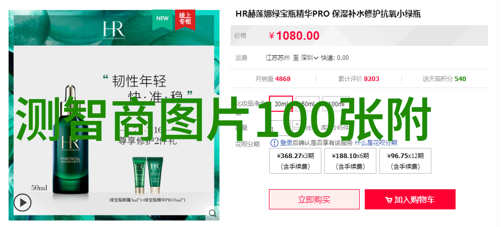This screenshot has width=503, height=227.
Task: Click the HR brand logo atop image
Action: (x=114, y=30)
